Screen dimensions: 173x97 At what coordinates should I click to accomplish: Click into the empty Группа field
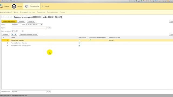click(29, 28)
